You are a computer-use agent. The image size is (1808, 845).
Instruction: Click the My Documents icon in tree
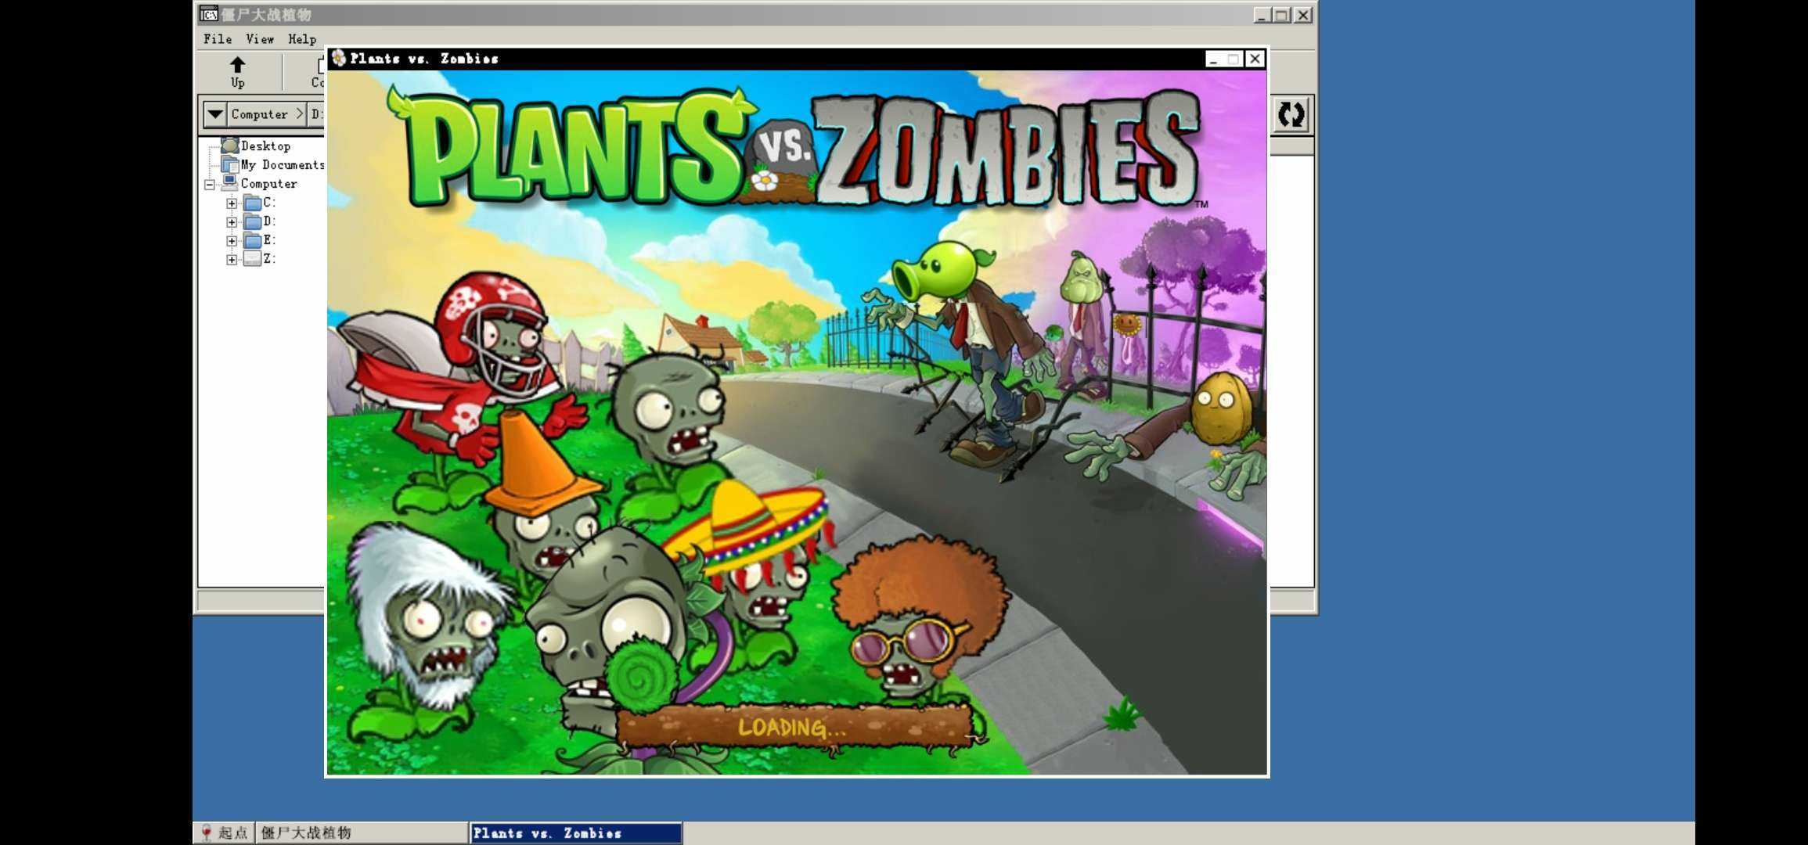pos(229,164)
